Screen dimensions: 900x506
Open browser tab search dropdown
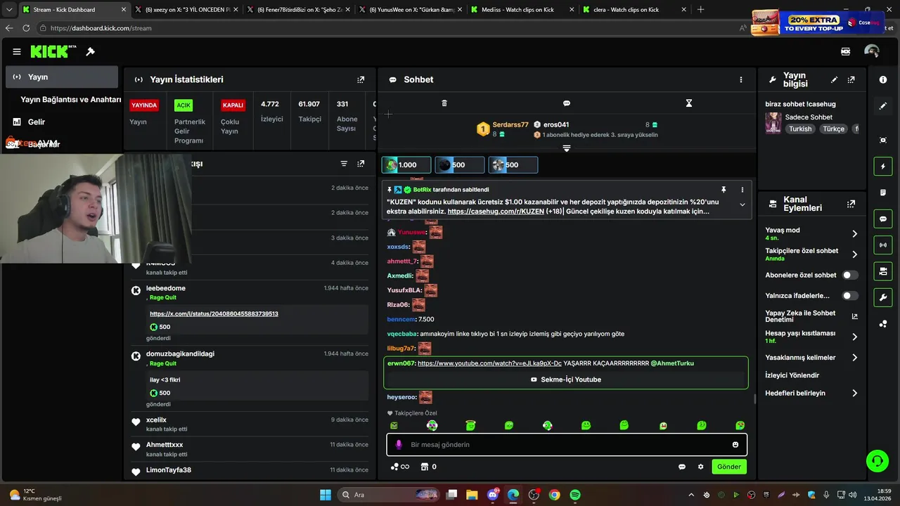(9, 10)
